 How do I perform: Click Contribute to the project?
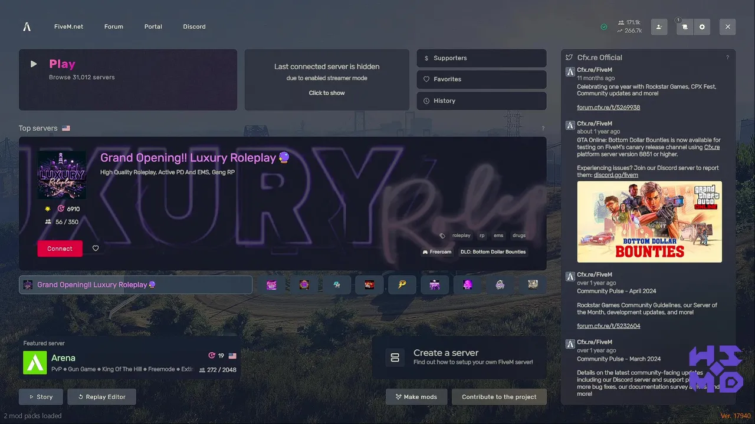pos(499,397)
